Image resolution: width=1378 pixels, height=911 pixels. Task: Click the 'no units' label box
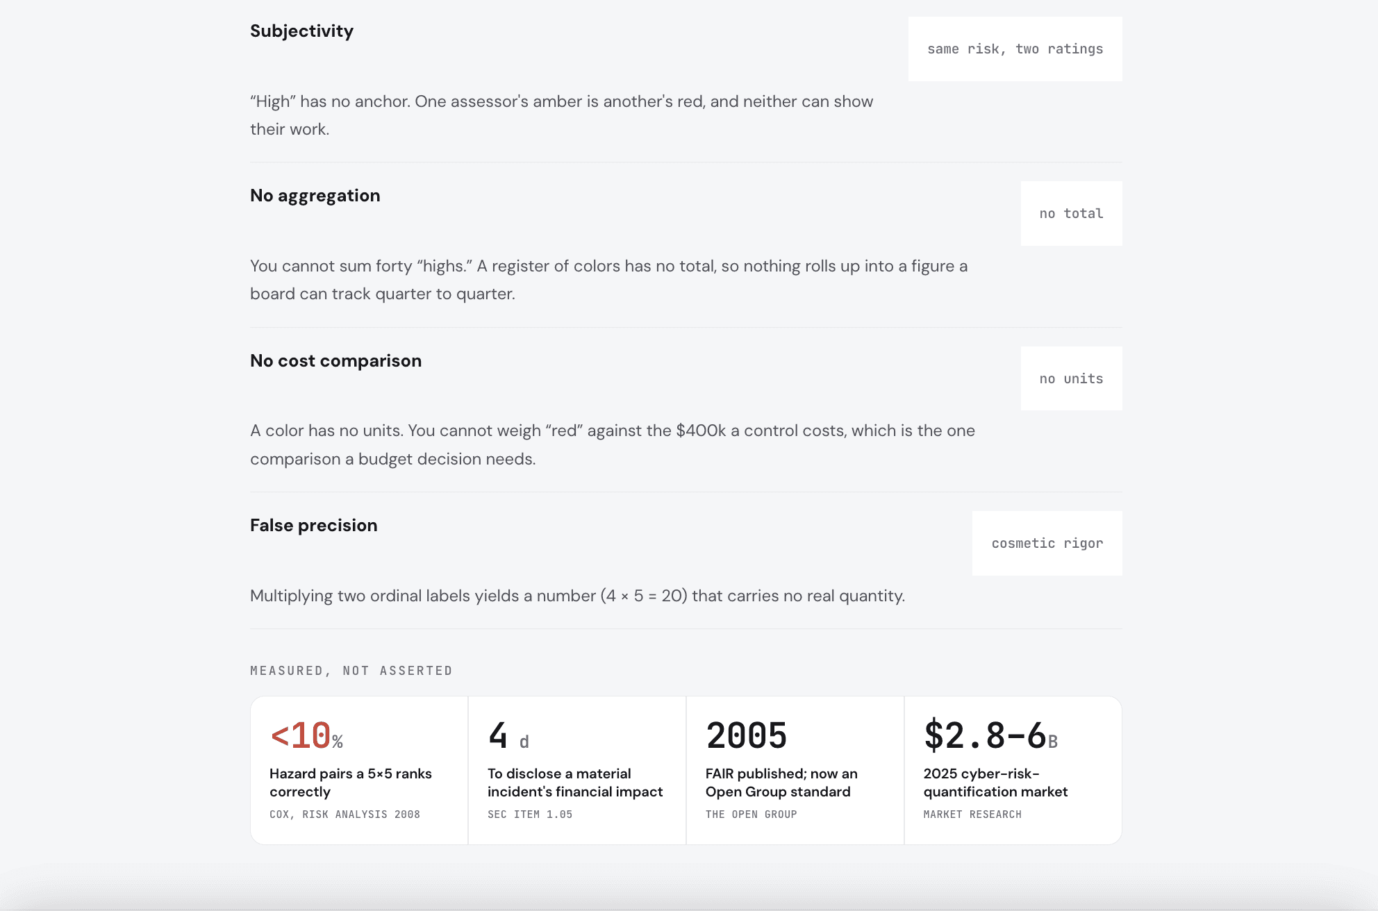(x=1071, y=378)
